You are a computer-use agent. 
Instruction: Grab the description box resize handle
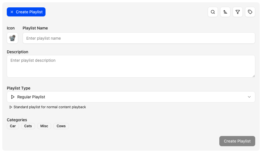click(254, 76)
